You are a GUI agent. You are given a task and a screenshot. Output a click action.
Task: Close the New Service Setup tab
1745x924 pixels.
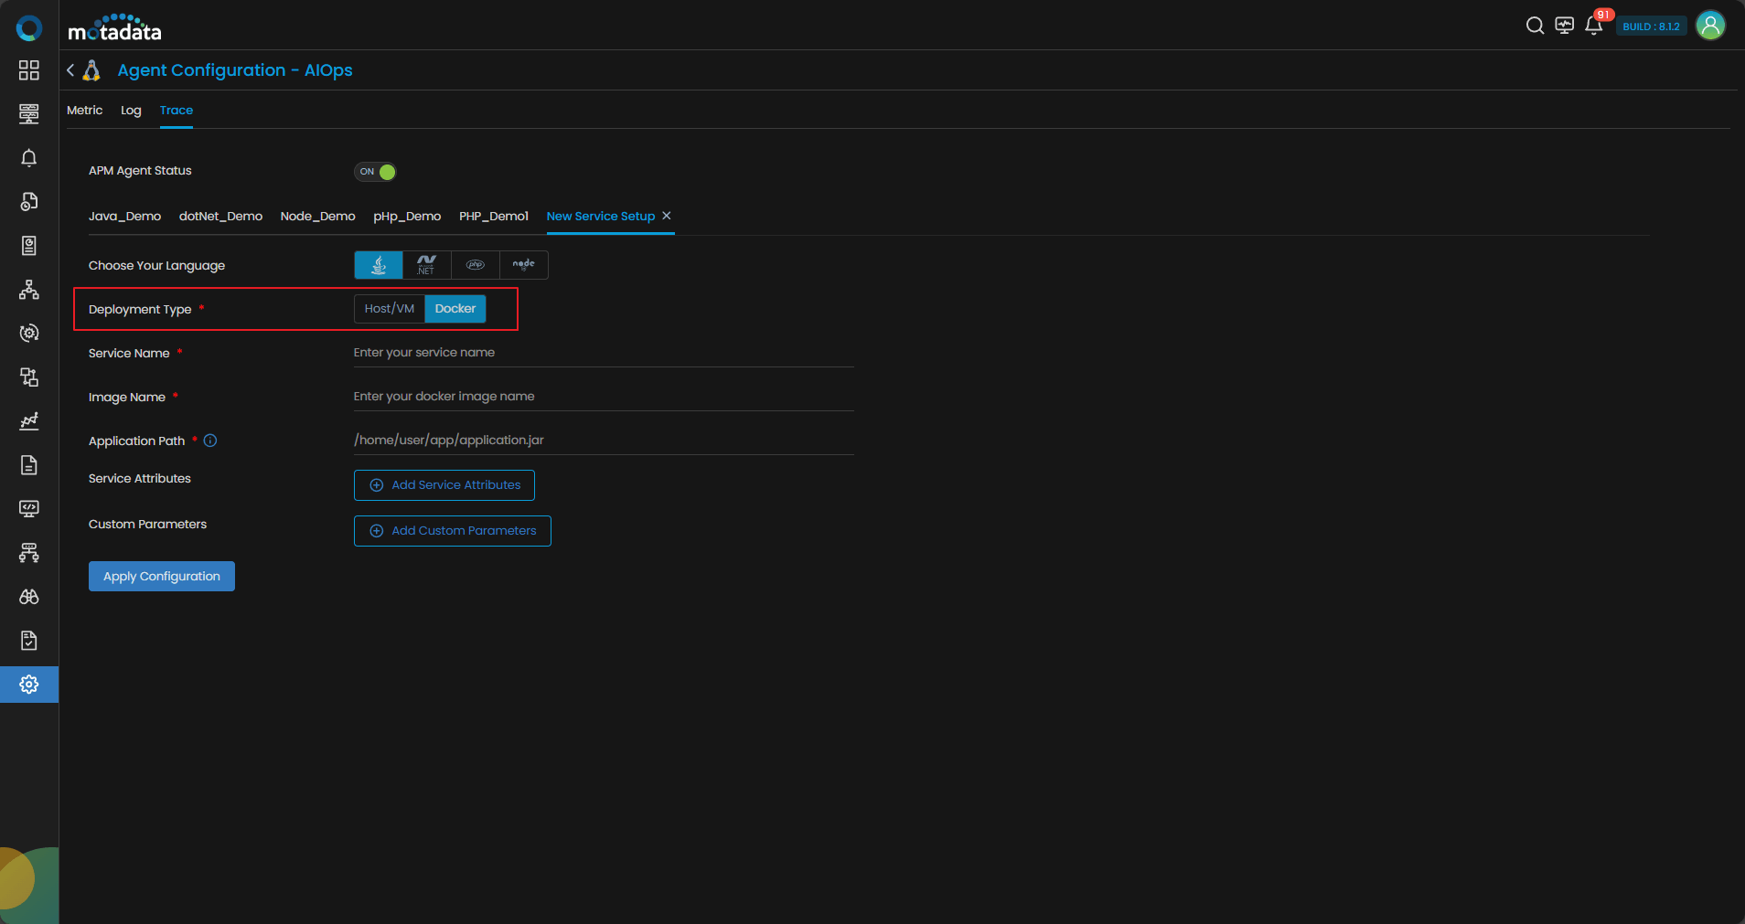[x=667, y=216]
